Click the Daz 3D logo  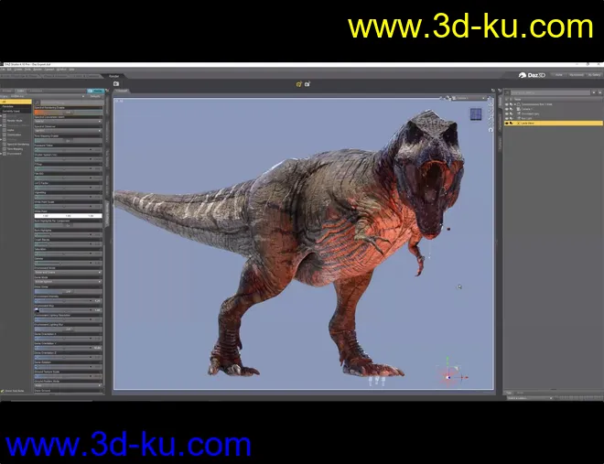click(x=536, y=73)
